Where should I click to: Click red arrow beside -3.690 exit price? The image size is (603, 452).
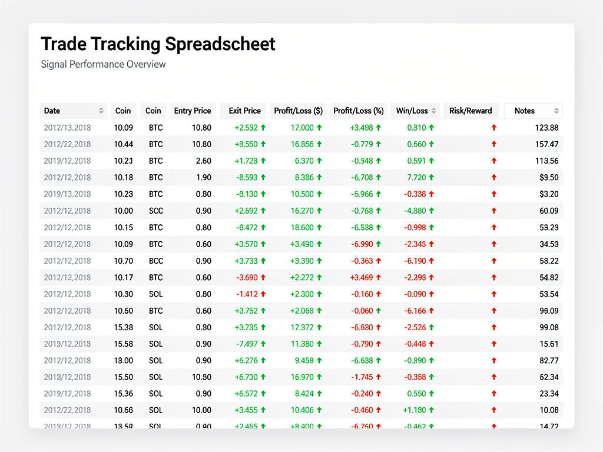point(263,278)
